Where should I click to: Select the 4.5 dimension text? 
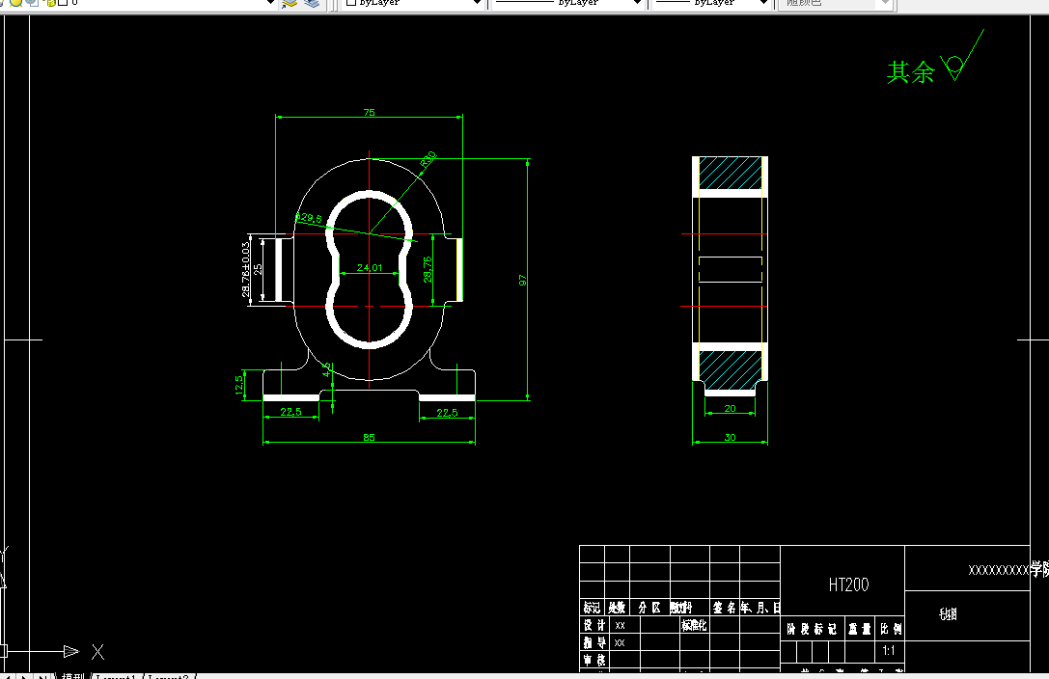tap(326, 369)
